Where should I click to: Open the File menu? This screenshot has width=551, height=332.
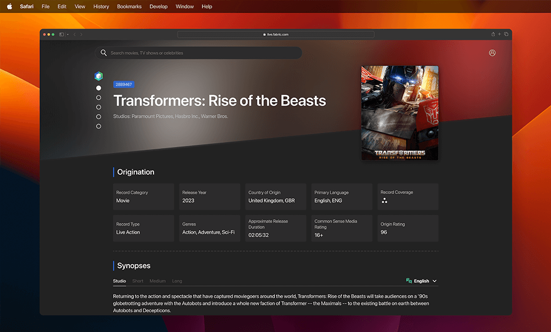pos(46,7)
